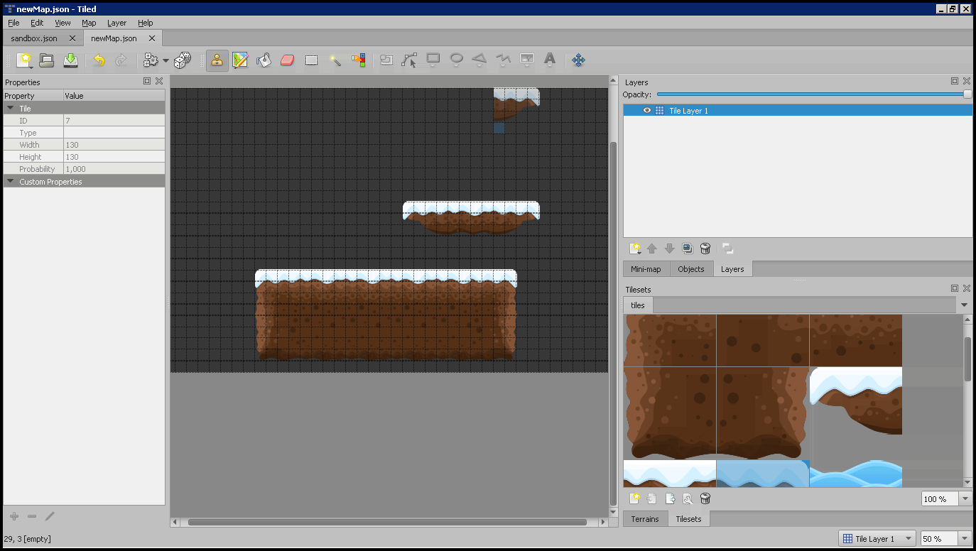Undo the last action
Image resolution: width=976 pixels, height=551 pixels.
[99, 60]
